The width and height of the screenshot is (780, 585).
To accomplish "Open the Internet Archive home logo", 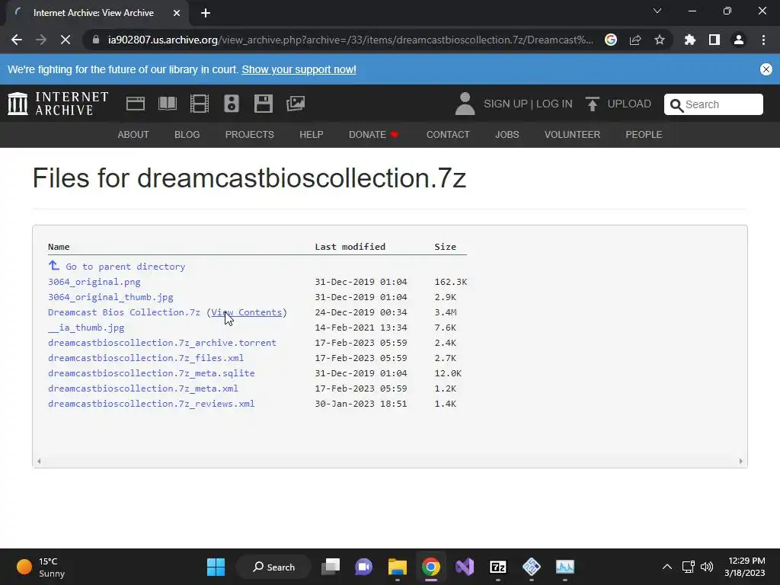I will tap(58, 104).
